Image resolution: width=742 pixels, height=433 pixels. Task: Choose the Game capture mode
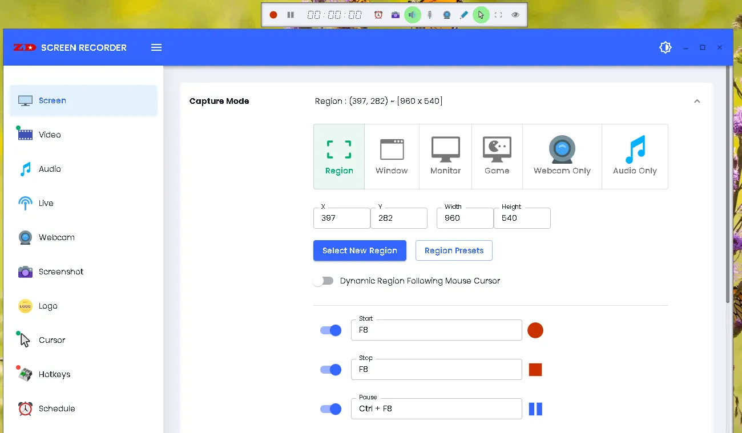497,156
